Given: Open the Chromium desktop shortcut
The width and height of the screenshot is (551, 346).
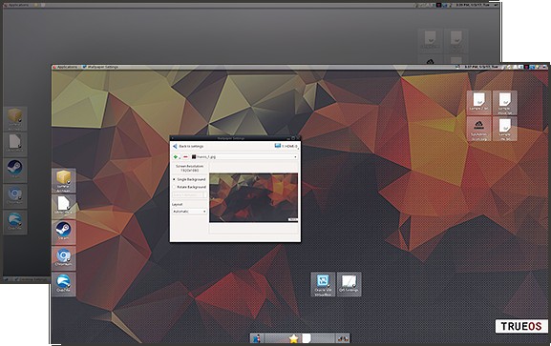Looking at the screenshot, I should [64, 257].
